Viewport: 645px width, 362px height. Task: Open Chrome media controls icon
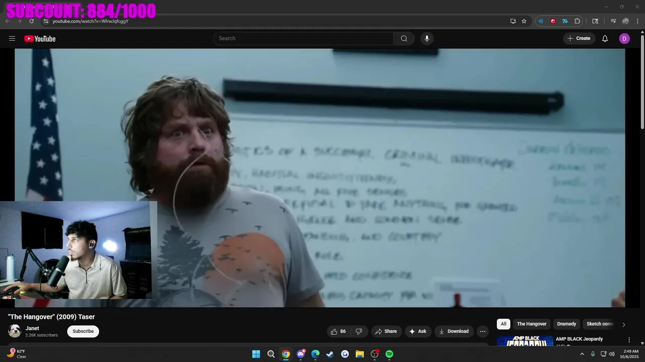(613, 21)
